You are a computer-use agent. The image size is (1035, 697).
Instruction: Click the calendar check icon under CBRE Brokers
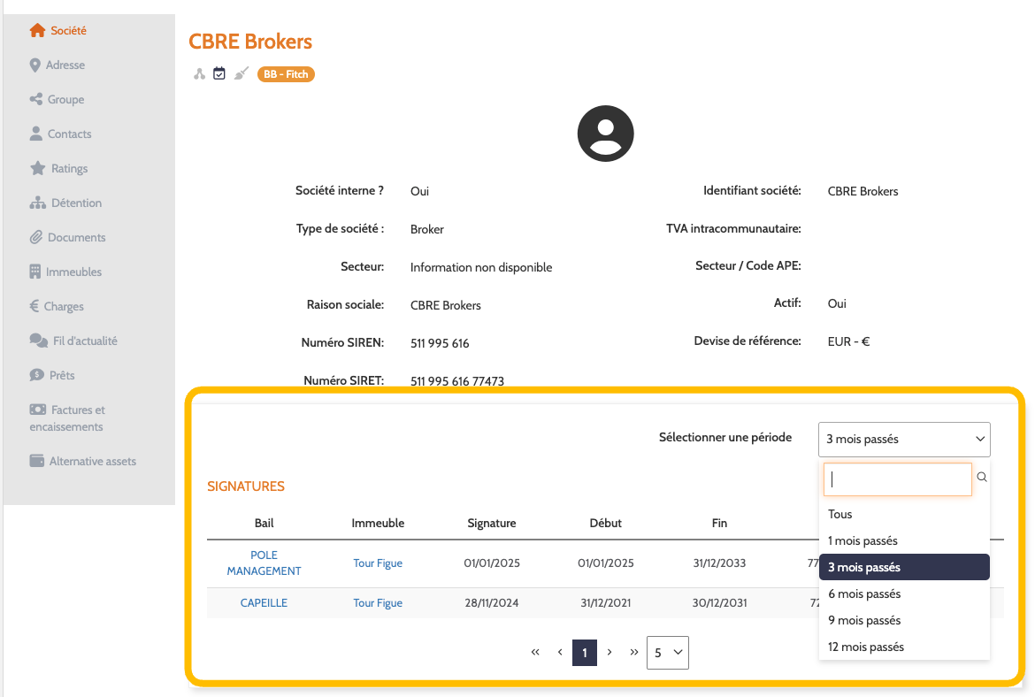[219, 74]
